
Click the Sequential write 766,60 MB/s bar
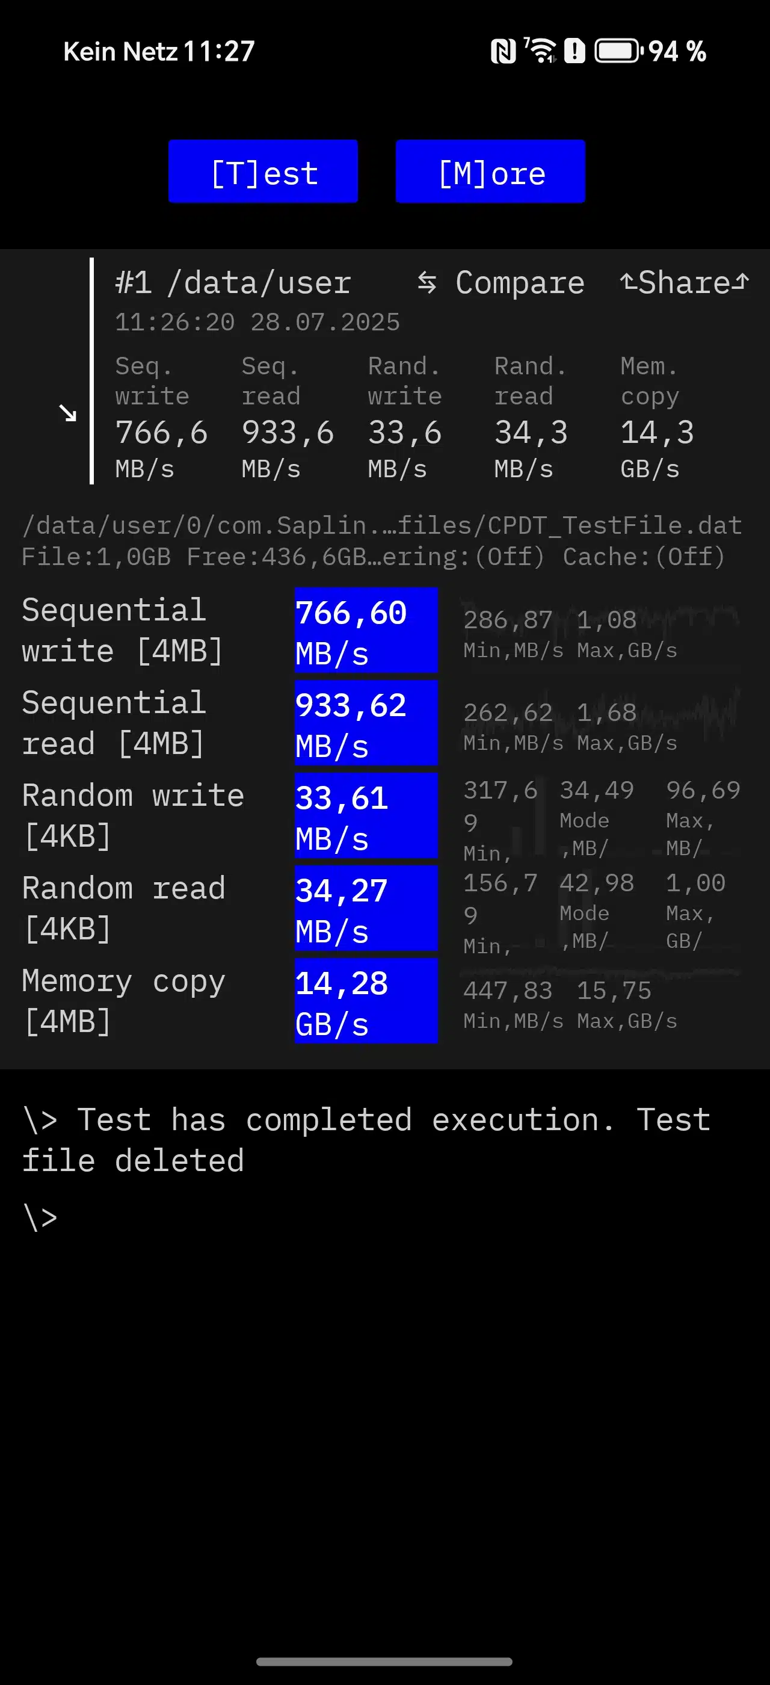[x=366, y=630]
